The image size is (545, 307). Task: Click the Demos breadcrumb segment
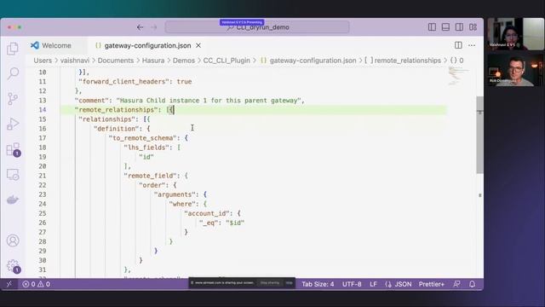coord(184,61)
